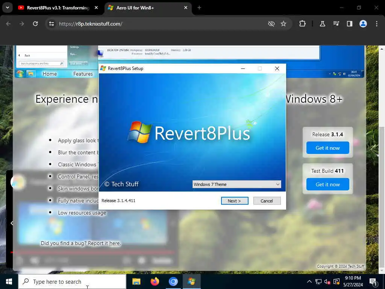
Task: Open the Home page menu item
Action: point(50,74)
